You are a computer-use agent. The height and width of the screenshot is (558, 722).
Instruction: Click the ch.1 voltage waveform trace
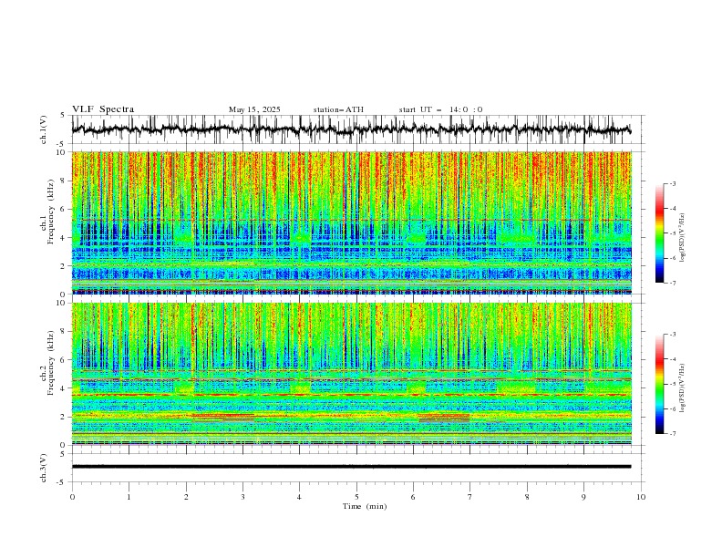tap(351, 129)
